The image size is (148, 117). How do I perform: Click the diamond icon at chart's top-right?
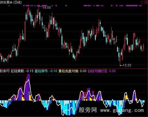click(x=142, y=2)
